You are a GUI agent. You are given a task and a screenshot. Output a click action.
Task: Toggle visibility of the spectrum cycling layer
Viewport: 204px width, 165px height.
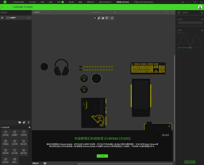(x=2, y=18)
